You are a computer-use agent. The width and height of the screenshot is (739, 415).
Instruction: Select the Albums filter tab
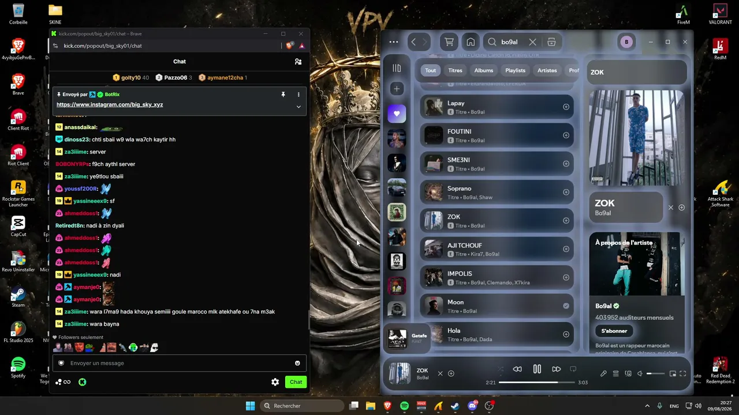coord(484,70)
